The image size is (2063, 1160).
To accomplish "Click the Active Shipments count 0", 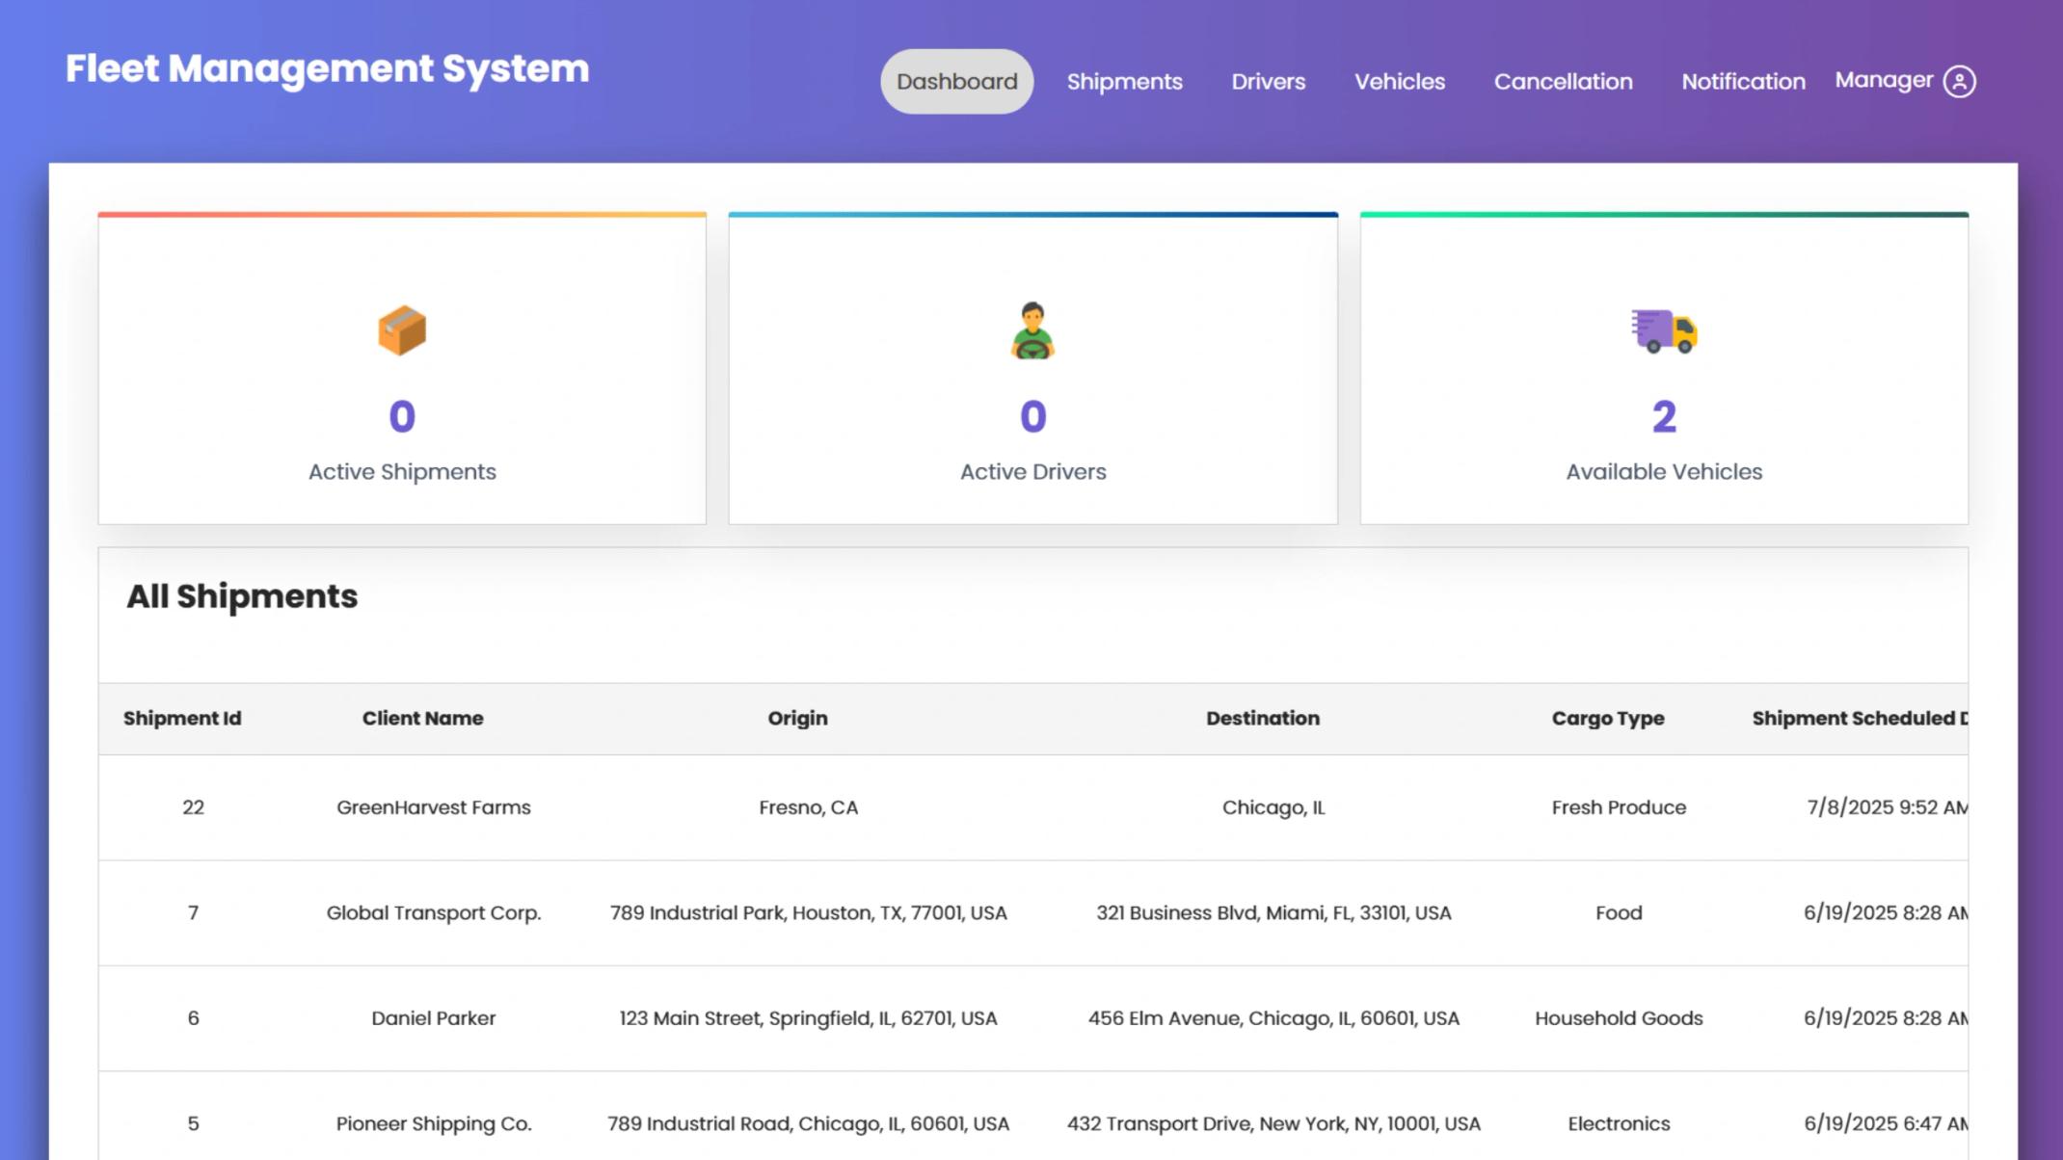I will [x=402, y=417].
